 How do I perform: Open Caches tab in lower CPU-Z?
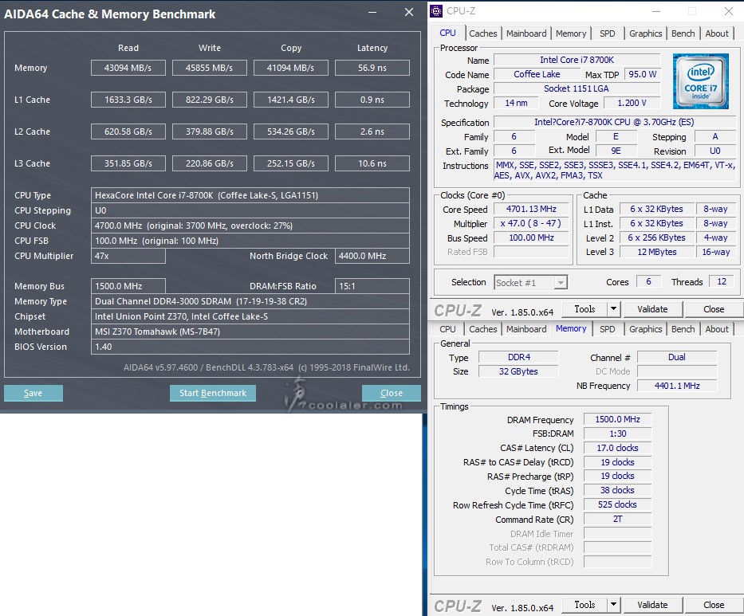[483, 329]
